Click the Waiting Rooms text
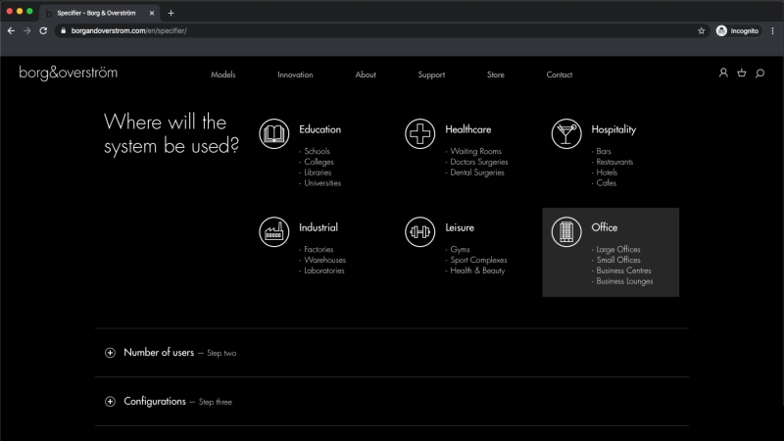Screen dimensions: 784x441 click(475, 151)
